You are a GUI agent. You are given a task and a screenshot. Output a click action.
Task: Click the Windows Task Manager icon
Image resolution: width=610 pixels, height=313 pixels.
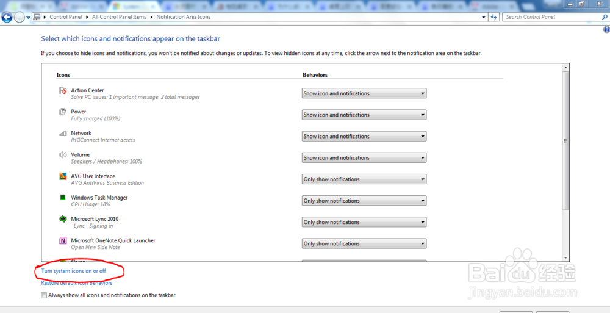63,197
